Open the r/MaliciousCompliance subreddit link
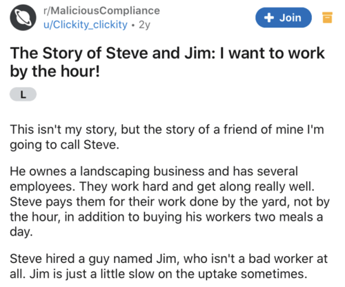Screen dimensions: 345x287 point(101,10)
